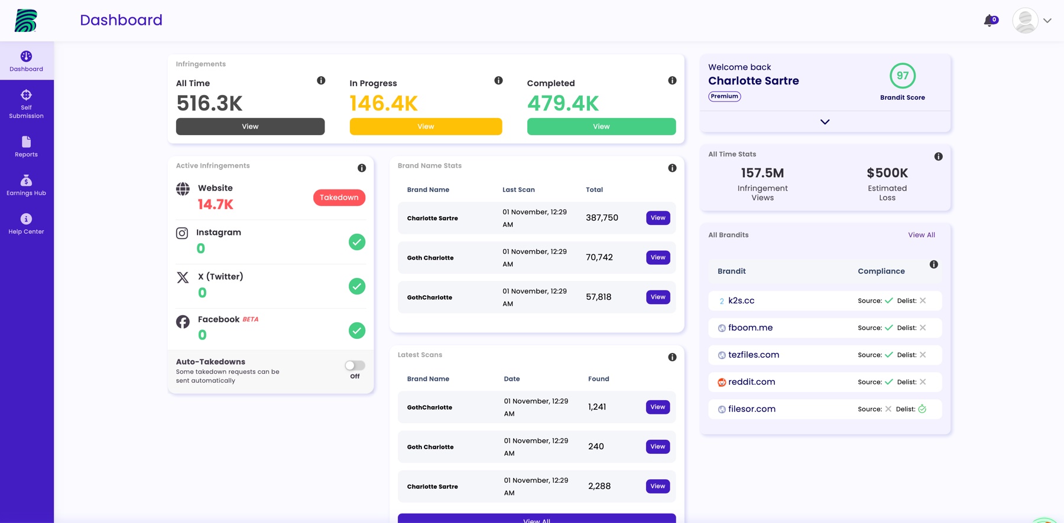The image size is (1064, 523).
Task: Click Source cross for filesor.com
Action: tap(888, 409)
